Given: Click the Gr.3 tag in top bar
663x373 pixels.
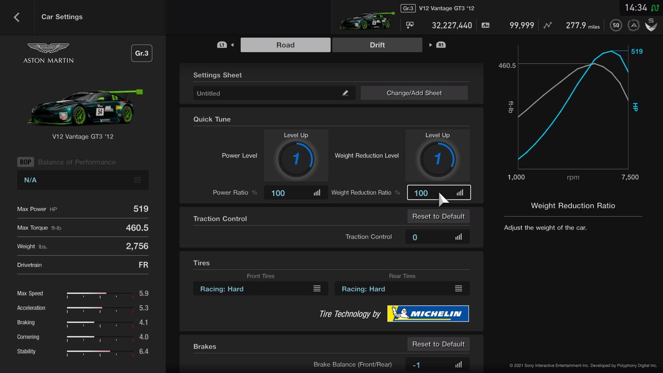Looking at the screenshot, I should 408,8.
